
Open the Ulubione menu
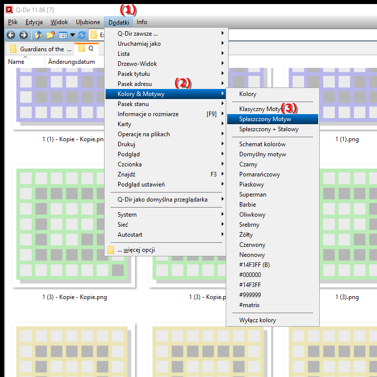point(88,22)
